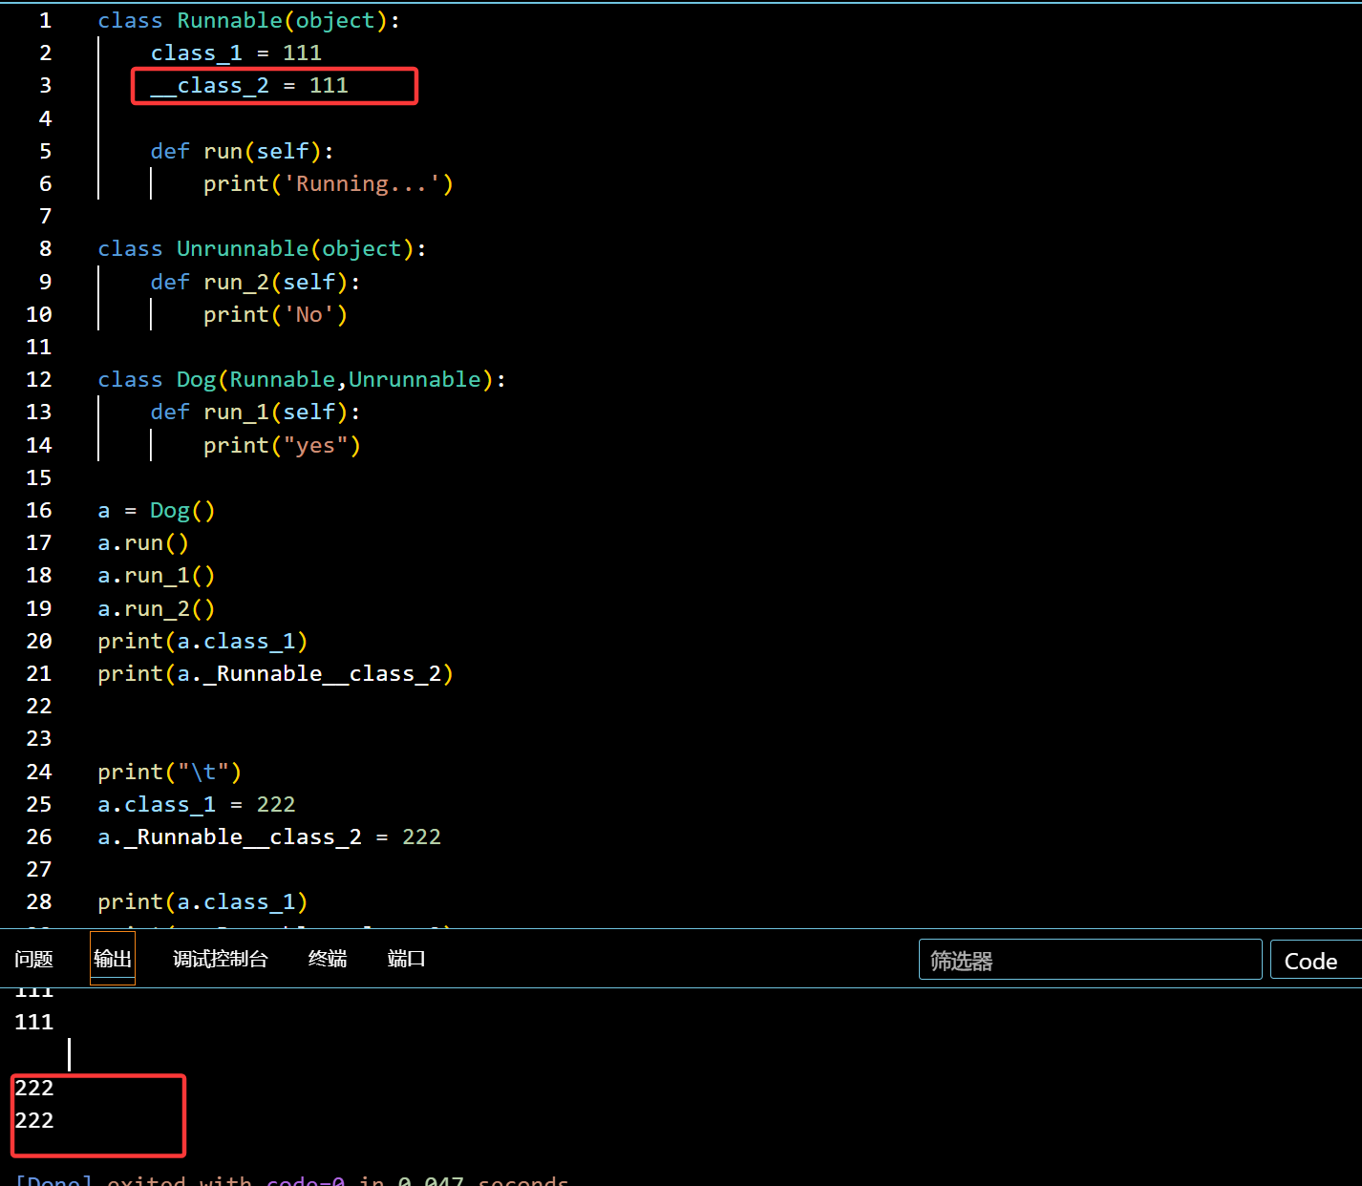1362x1186 pixels.
Task: Open the 终端 (Terminal) tab
Action: tap(327, 959)
